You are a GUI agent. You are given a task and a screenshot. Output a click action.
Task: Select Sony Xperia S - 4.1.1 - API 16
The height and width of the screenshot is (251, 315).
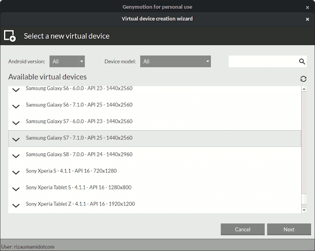pos(155,171)
